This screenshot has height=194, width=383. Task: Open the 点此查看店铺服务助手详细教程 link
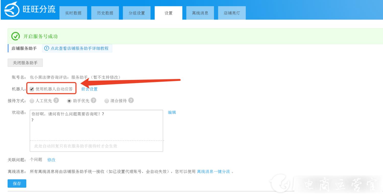79,48
